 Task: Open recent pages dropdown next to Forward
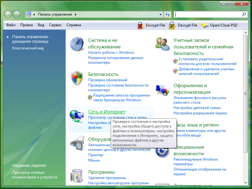[23, 14]
